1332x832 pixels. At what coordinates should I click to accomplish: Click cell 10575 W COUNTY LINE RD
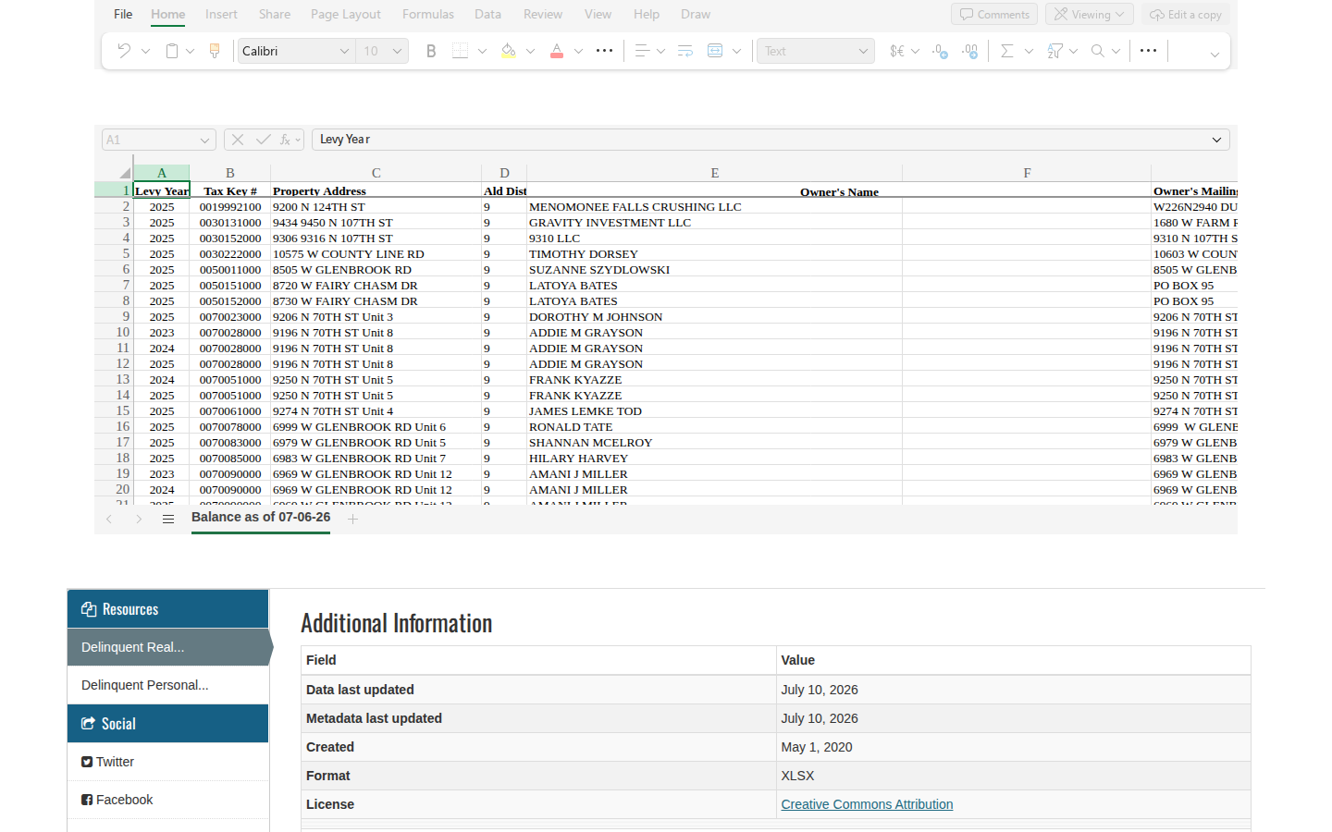click(x=376, y=254)
